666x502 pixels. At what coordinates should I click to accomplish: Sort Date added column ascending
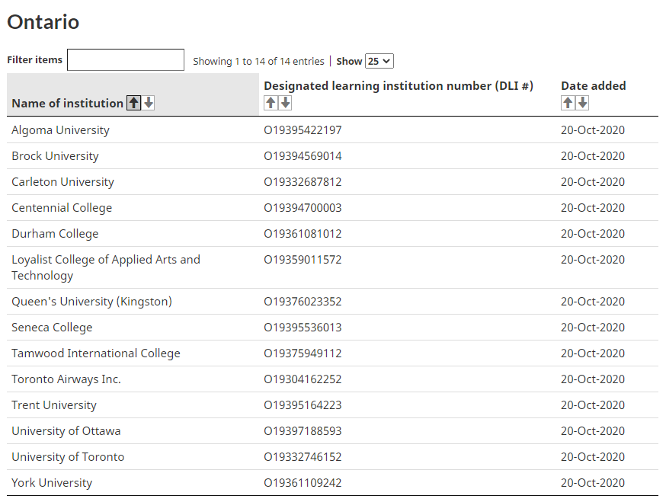tap(568, 103)
